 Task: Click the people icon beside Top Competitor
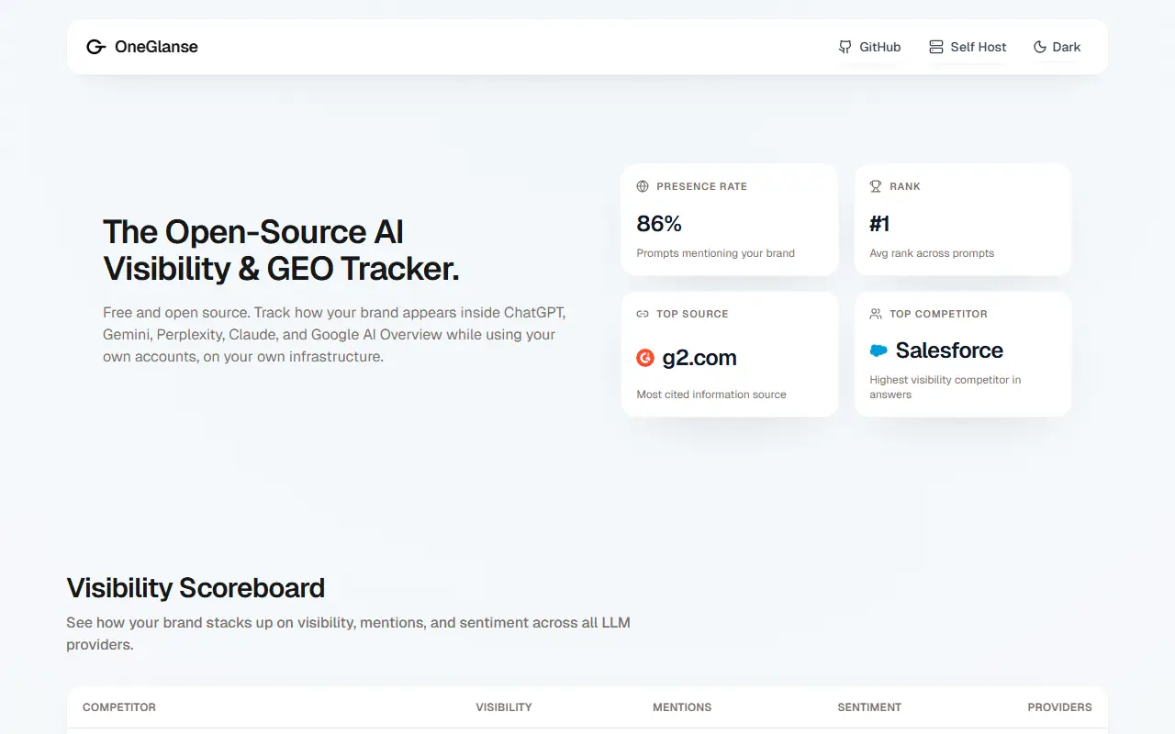pos(876,314)
